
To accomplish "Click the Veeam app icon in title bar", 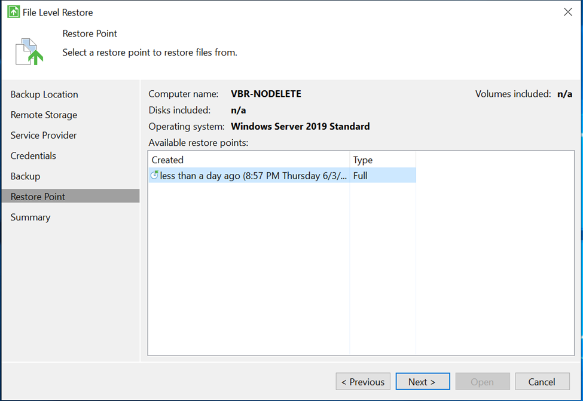I will click(x=13, y=12).
